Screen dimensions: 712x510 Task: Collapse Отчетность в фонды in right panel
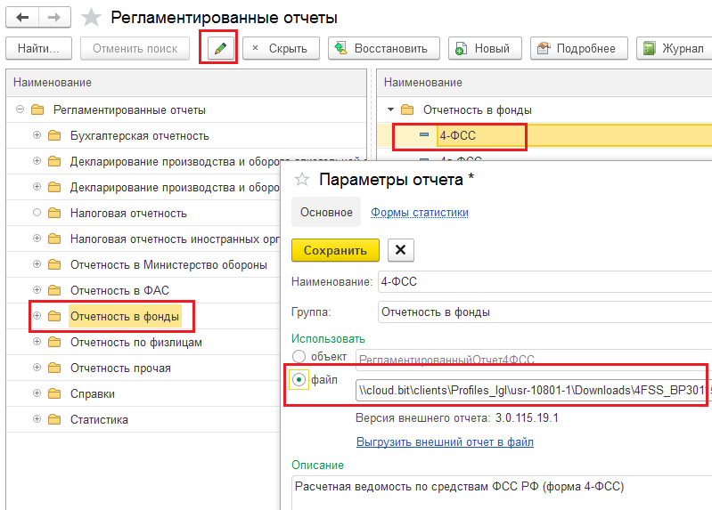click(390, 109)
